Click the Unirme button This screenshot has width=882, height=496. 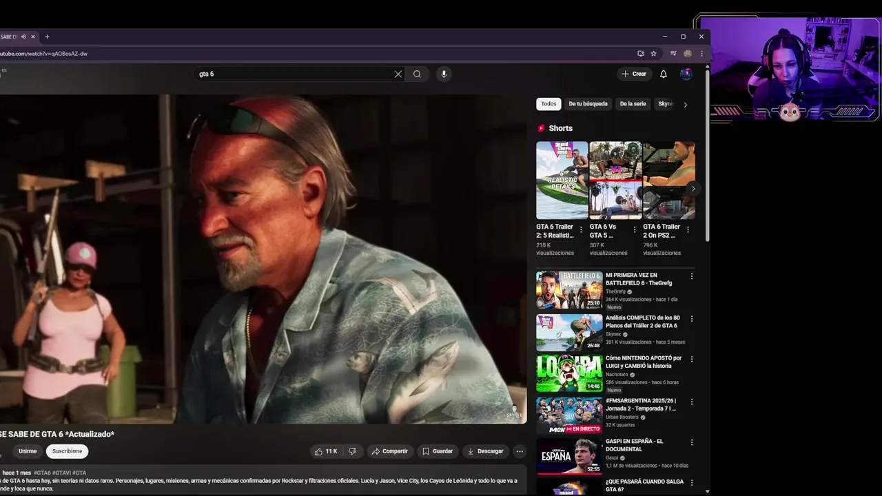28,451
